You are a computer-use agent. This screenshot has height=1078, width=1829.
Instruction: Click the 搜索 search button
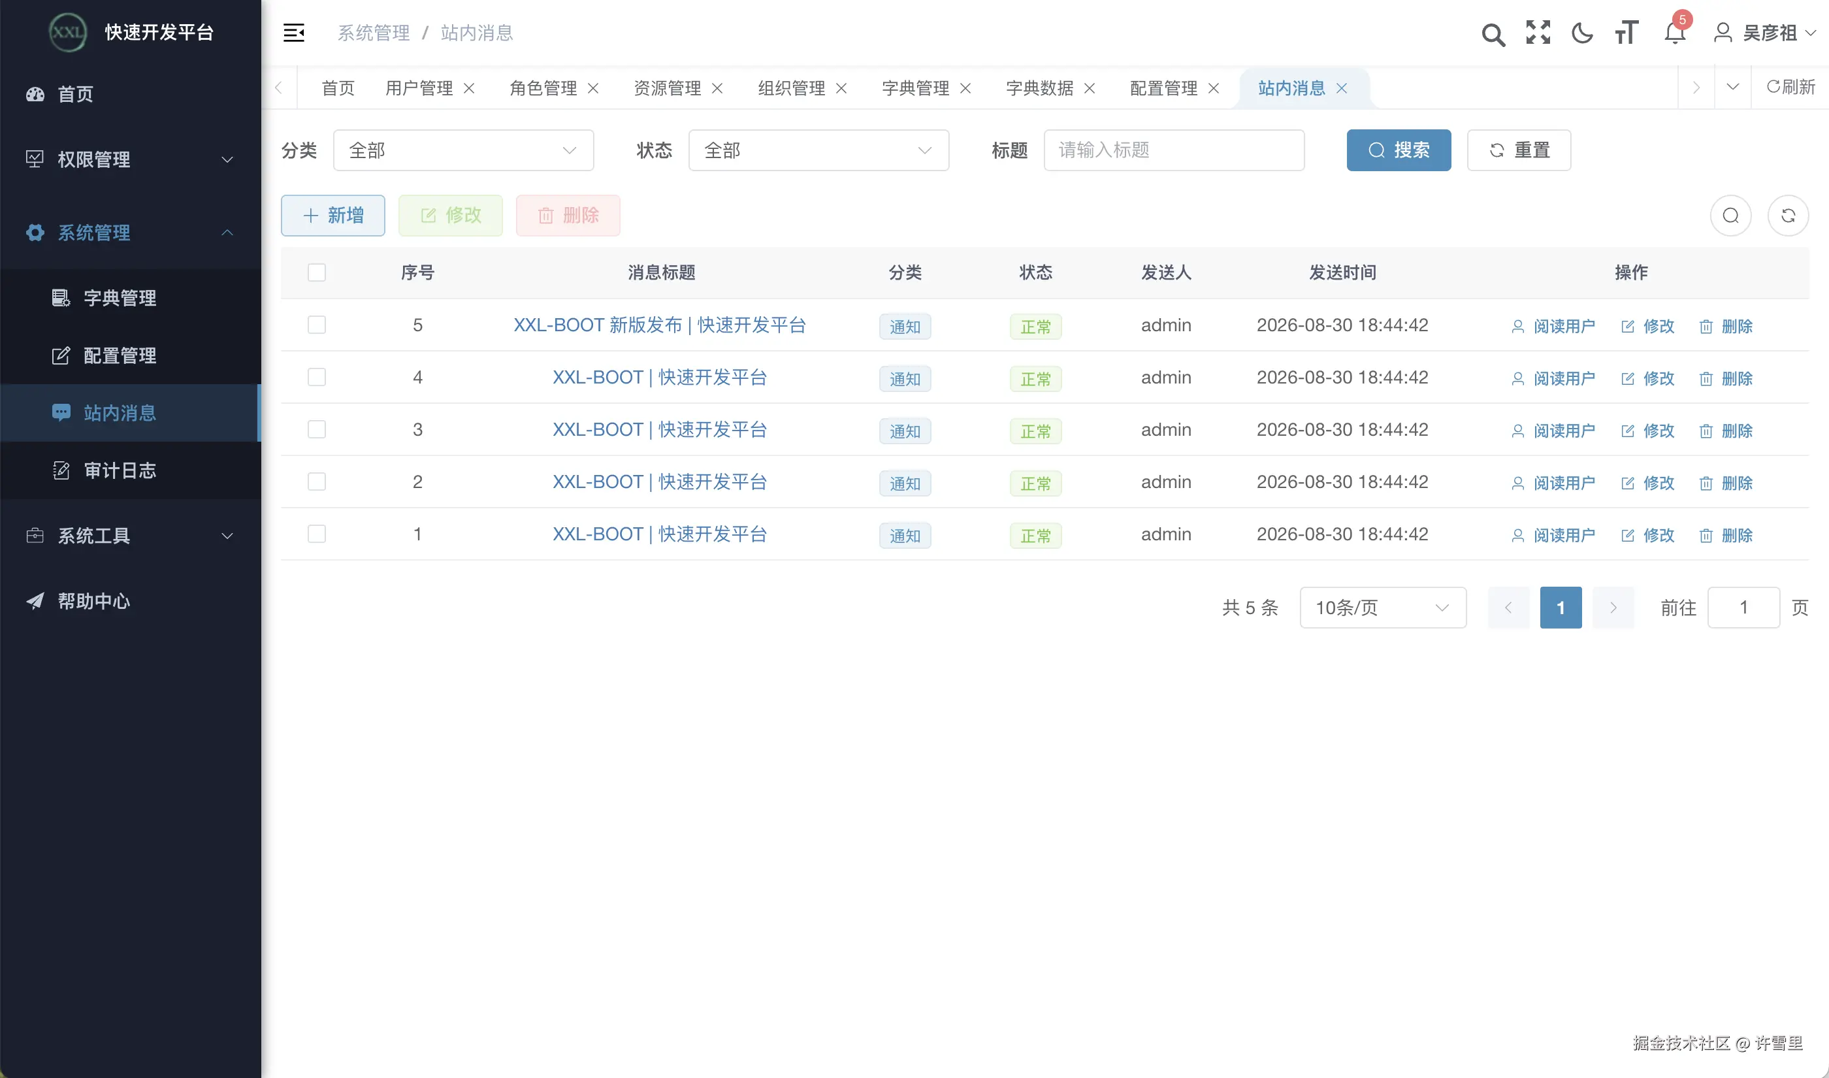point(1399,150)
